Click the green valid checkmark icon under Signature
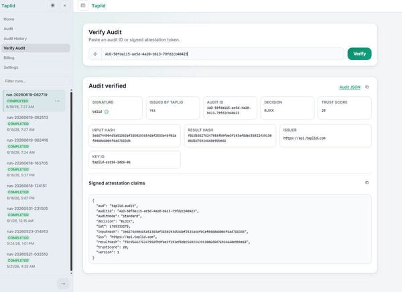 click(x=107, y=112)
